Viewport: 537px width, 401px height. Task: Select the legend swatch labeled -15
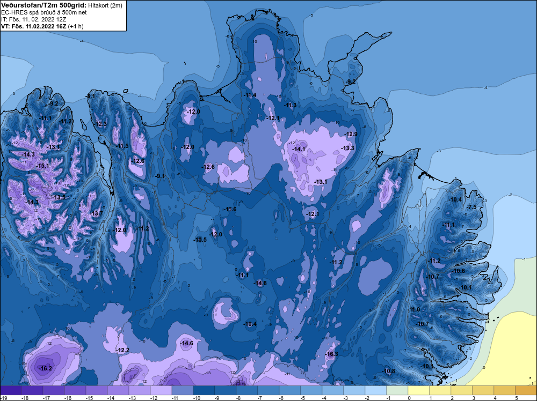pos(97,390)
